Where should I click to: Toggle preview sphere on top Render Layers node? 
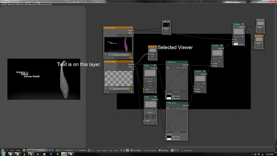[131, 28]
